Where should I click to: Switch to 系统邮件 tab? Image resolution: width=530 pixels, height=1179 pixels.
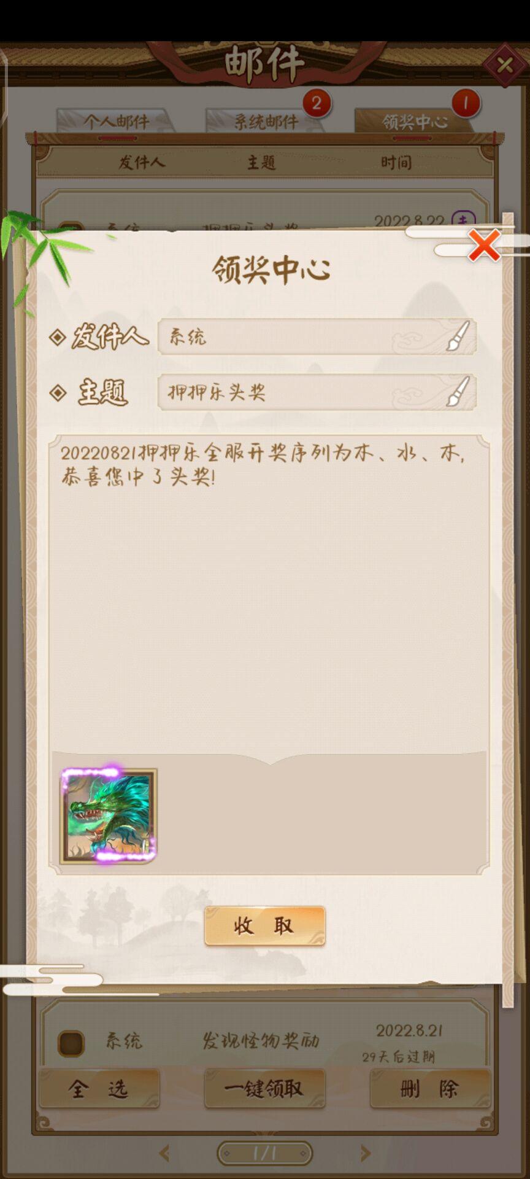(x=266, y=121)
